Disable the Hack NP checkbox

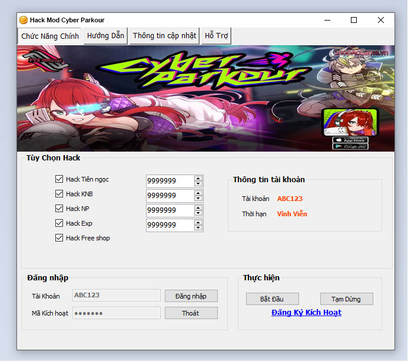59,209
